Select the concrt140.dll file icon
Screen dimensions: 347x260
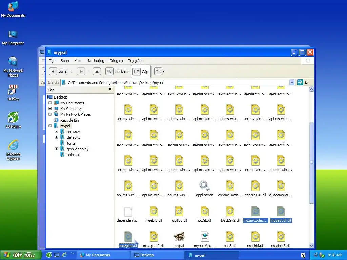(256, 186)
